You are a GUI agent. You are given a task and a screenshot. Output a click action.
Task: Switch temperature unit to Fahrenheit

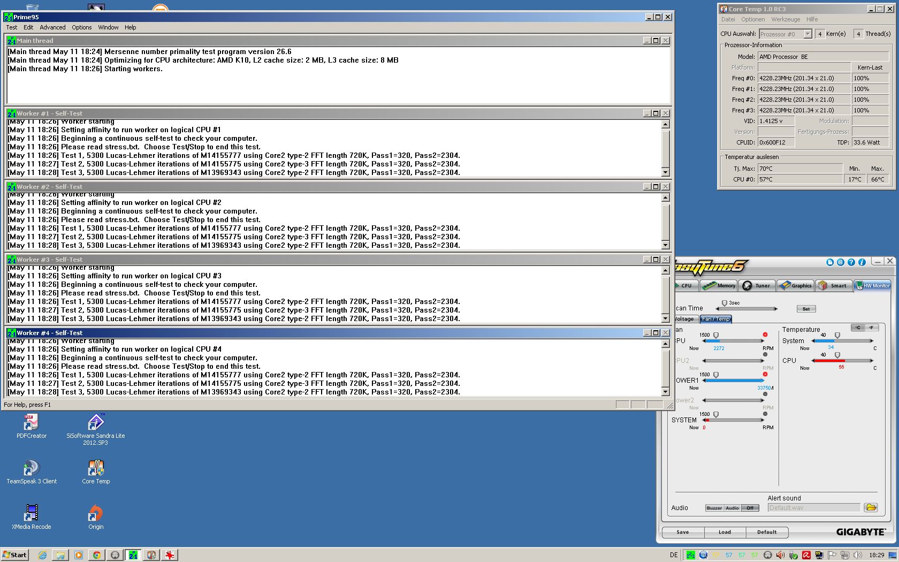tap(872, 328)
